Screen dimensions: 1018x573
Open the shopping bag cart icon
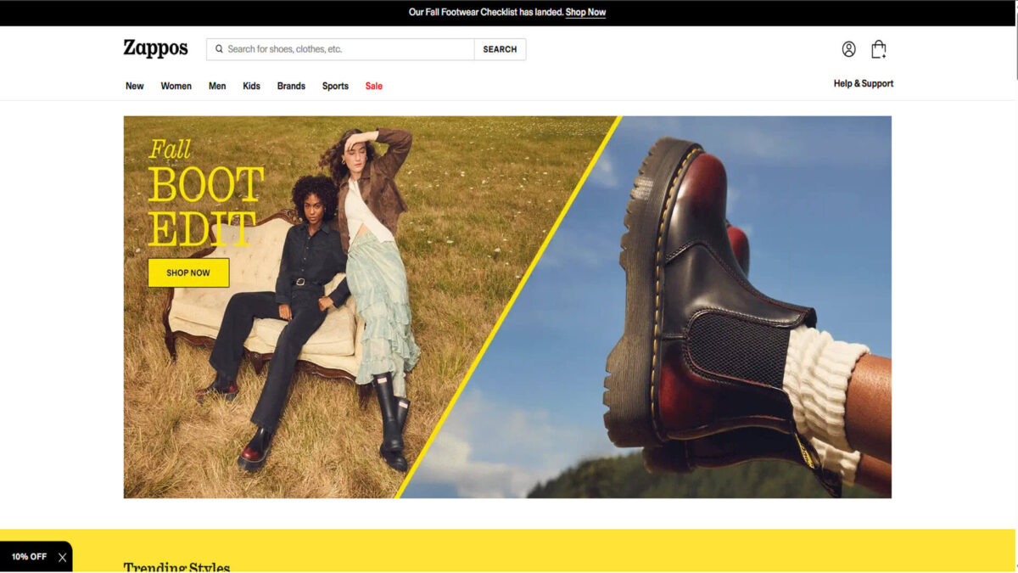[878, 49]
